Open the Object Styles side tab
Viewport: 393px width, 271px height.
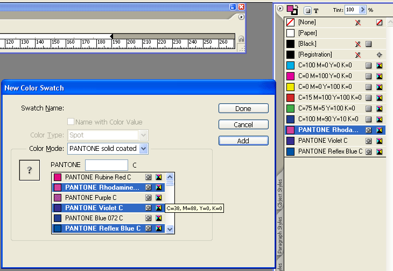point(280,193)
